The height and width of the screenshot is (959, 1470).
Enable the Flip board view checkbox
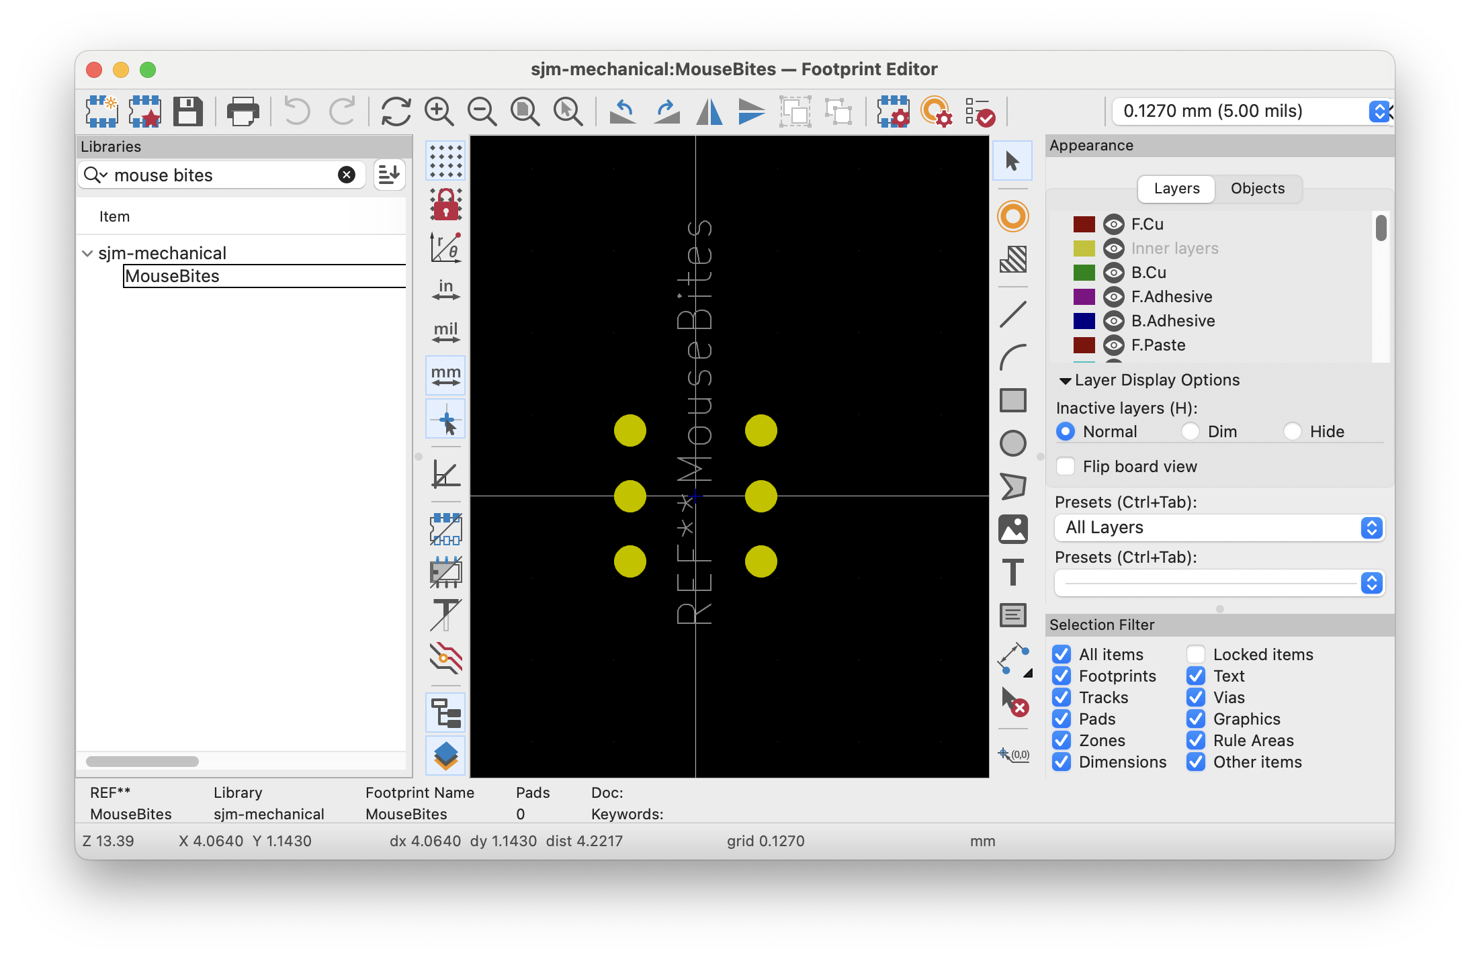1066,467
